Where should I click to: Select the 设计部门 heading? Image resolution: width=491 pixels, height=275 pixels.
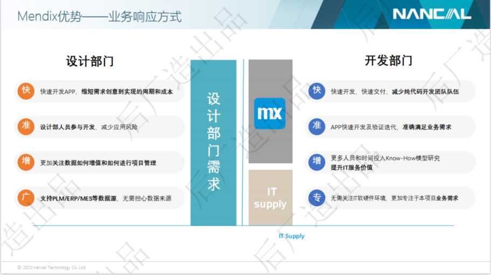click(x=90, y=61)
